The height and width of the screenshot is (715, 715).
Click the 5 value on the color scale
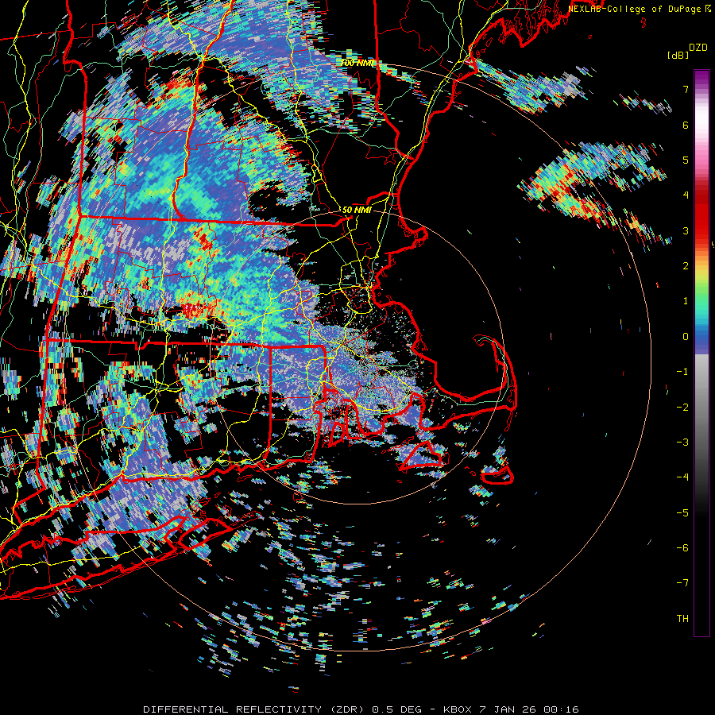coord(686,160)
